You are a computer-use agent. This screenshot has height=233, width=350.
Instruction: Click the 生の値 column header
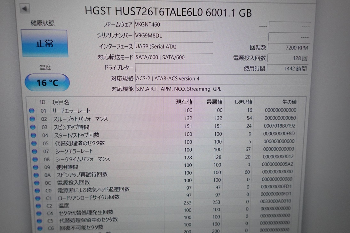pos(289,102)
